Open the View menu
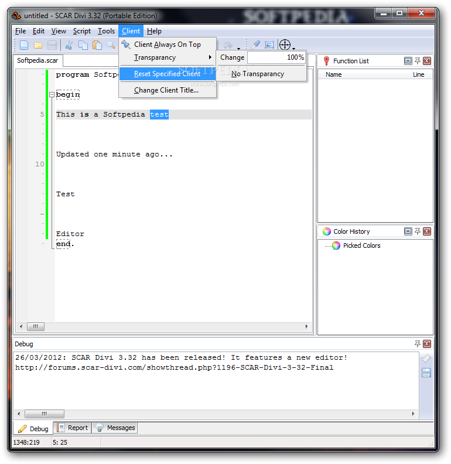This screenshot has width=451, height=464. tap(59, 31)
